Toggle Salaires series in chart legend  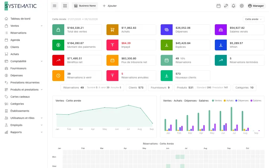(256, 101)
